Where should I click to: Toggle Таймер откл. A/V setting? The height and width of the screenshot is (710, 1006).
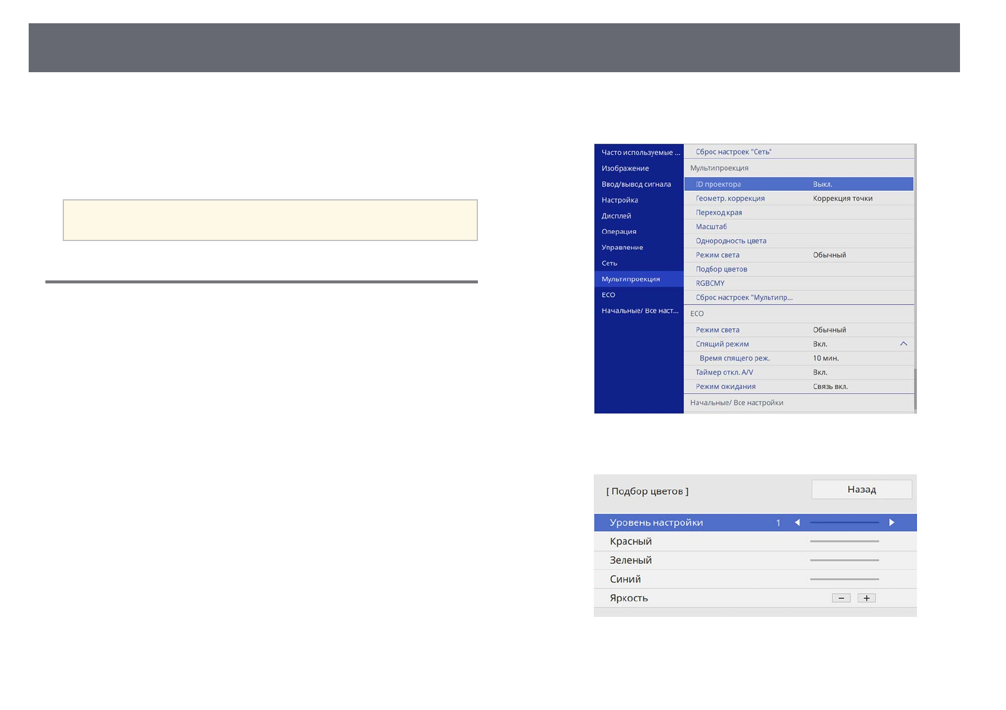[724, 372]
